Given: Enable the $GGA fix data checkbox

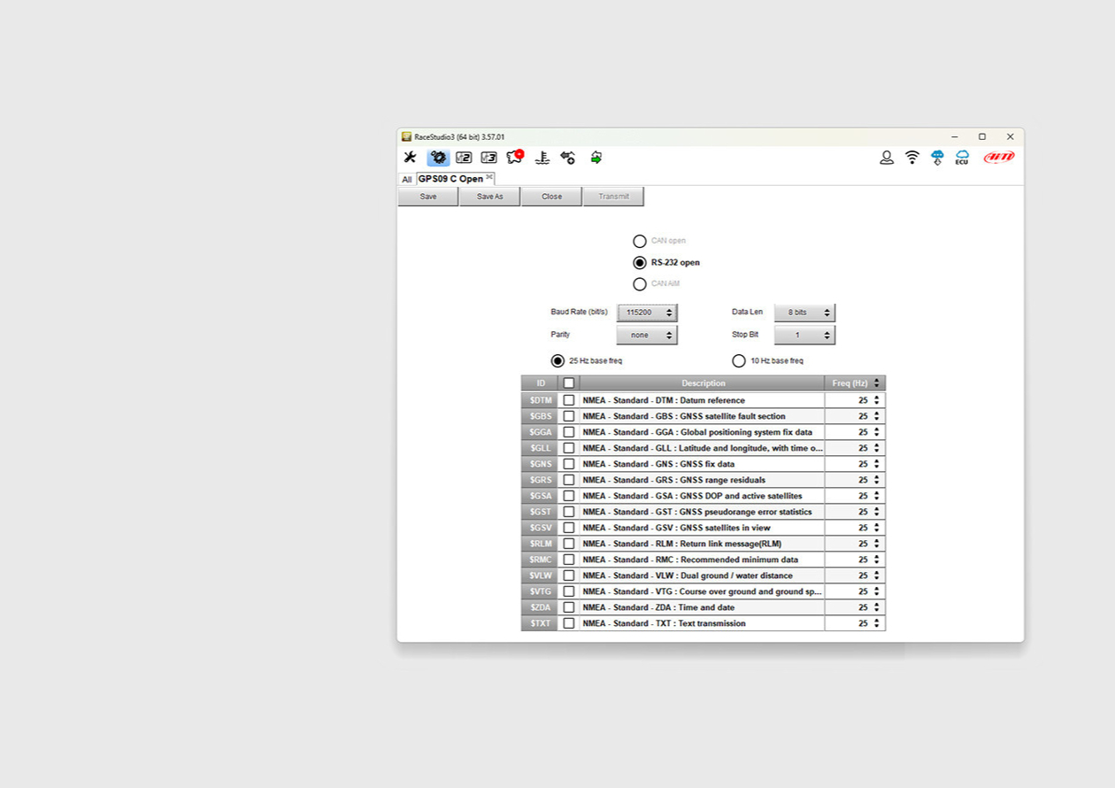Looking at the screenshot, I should click(569, 432).
